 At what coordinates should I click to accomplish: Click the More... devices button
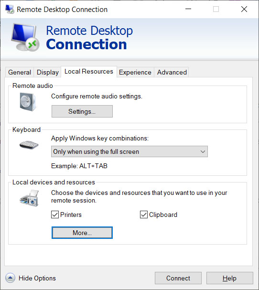pos(82,233)
